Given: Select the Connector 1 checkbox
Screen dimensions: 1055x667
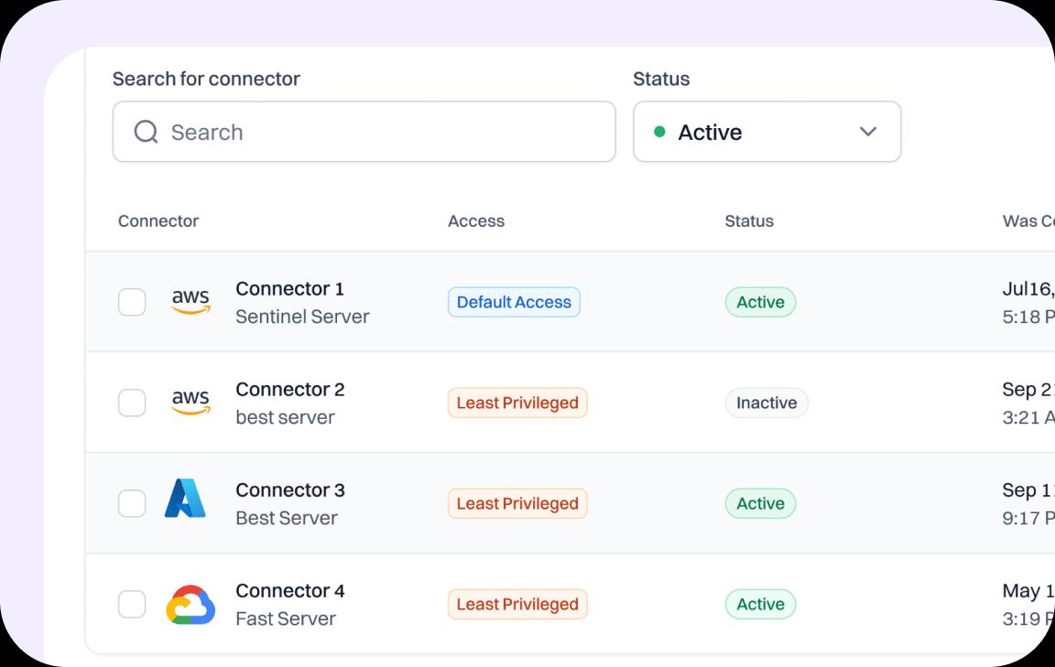Looking at the screenshot, I should pos(132,302).
